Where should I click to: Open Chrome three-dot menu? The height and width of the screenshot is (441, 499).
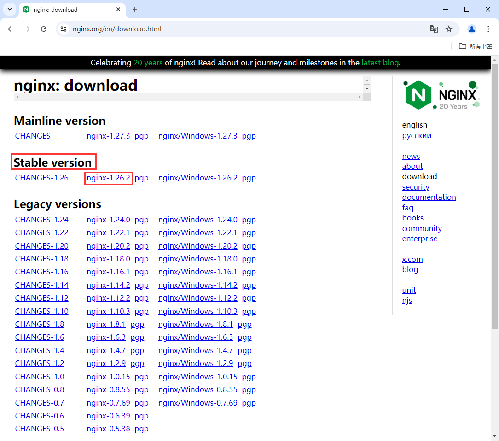click(x=488, y=29)
